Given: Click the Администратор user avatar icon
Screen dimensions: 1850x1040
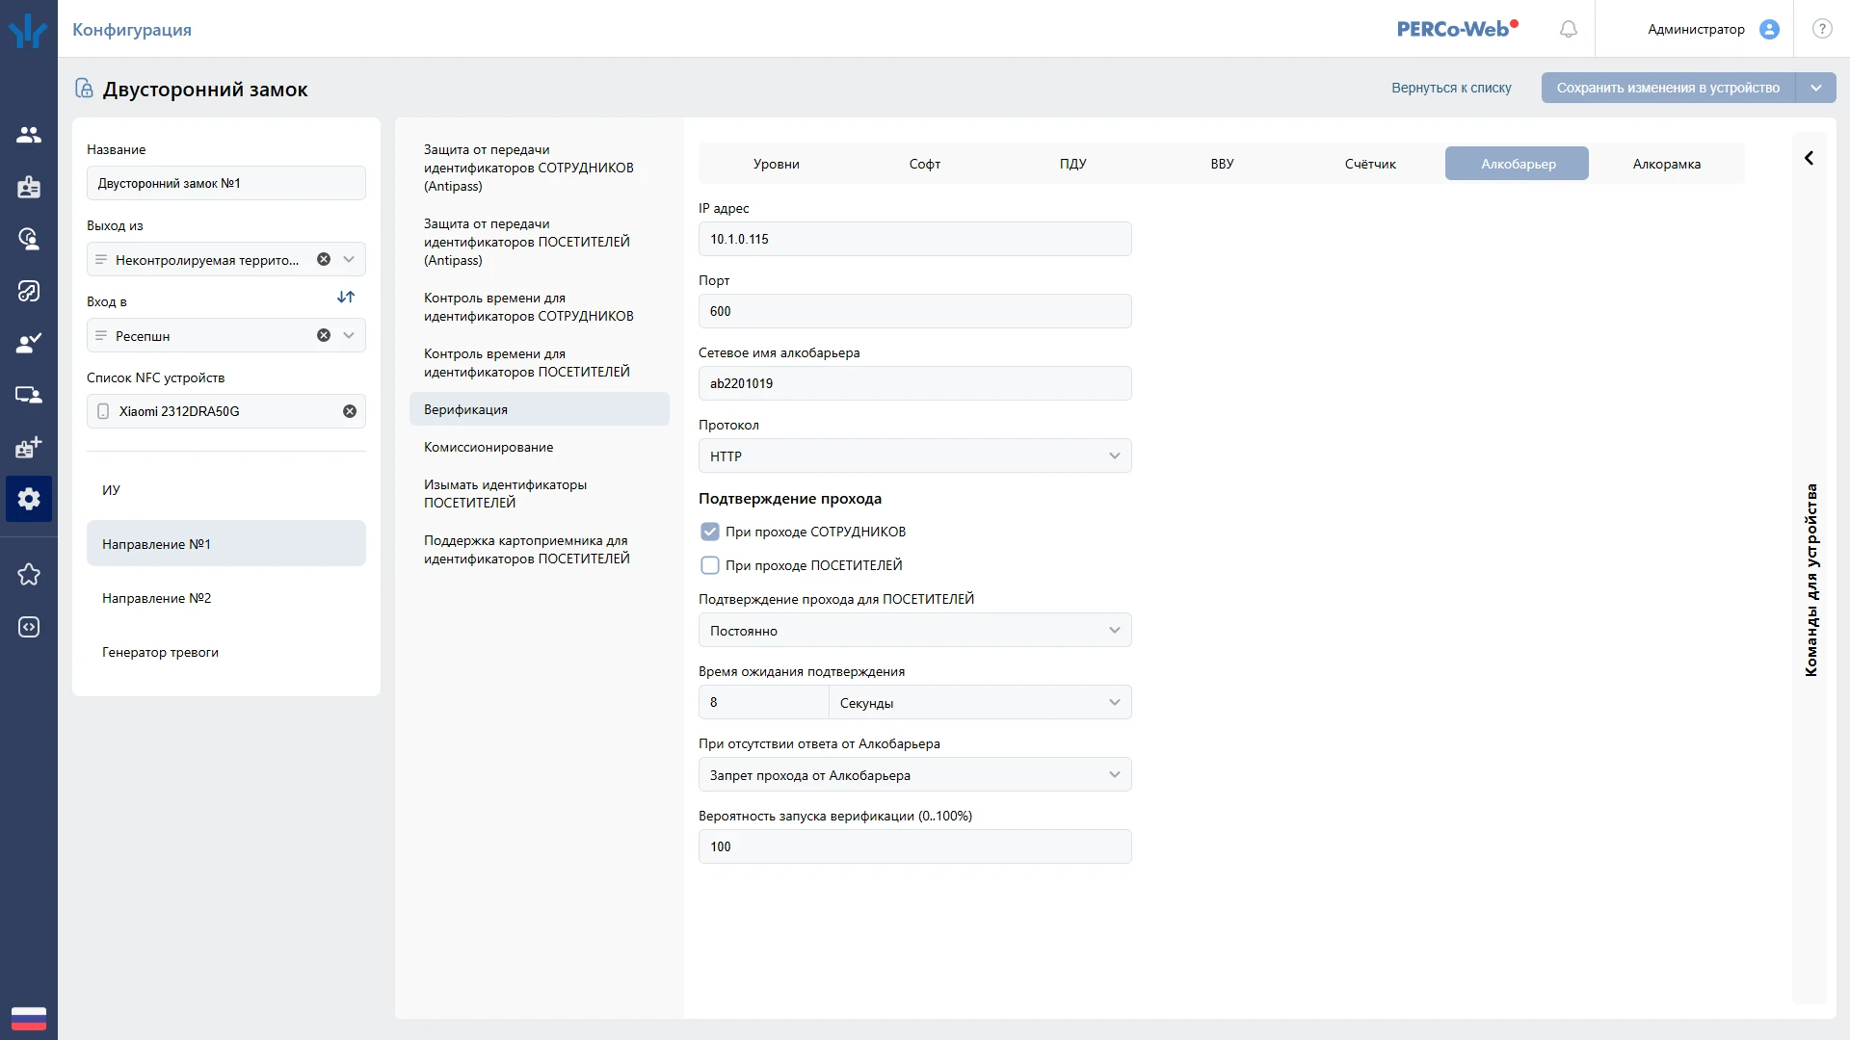Looking at the screenshot, I should pos(1769,30).
